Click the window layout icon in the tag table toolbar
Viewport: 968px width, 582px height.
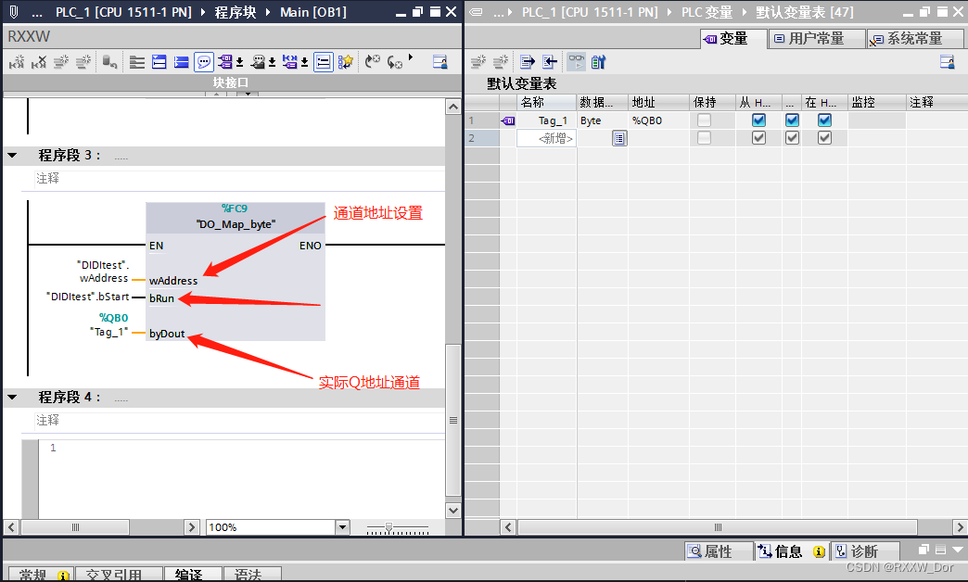(x=947, y=62)
